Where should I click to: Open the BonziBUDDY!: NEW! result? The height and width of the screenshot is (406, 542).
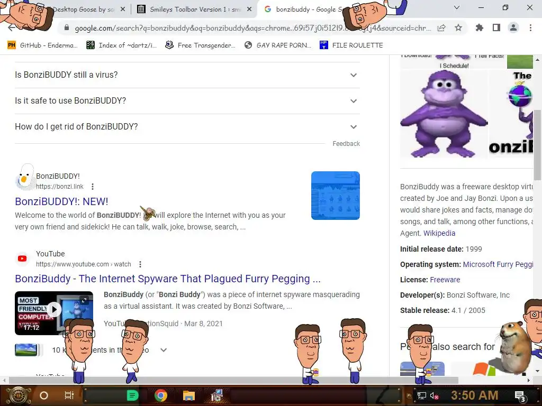61,201
